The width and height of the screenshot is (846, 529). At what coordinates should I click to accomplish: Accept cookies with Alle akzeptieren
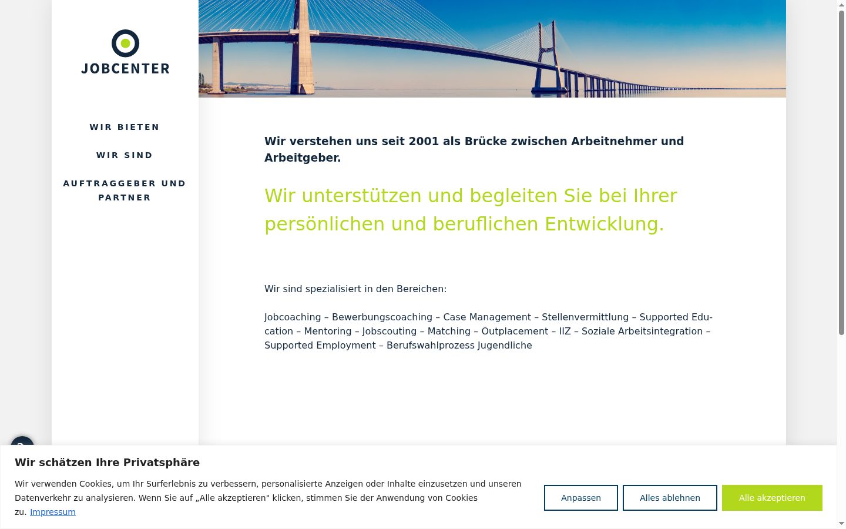tap(772, 498)
